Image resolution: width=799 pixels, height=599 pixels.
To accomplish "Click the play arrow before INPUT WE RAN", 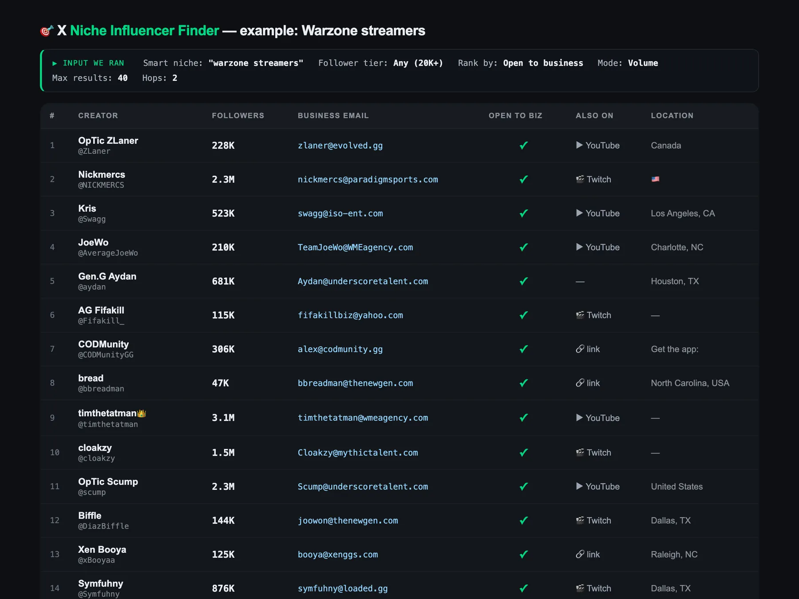I will pos(55,63).
